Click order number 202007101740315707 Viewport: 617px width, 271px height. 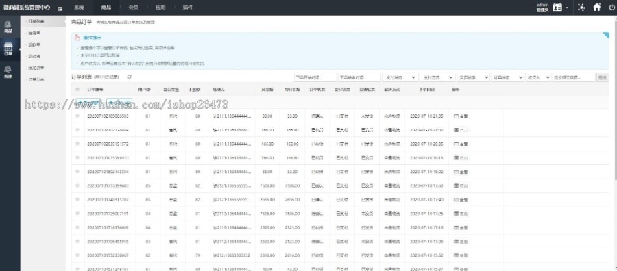pyautogui.click(x=108, y=200)
